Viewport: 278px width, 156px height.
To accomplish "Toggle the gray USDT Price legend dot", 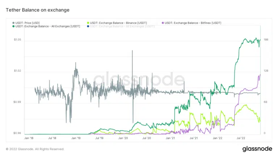I will coord(14,23).
